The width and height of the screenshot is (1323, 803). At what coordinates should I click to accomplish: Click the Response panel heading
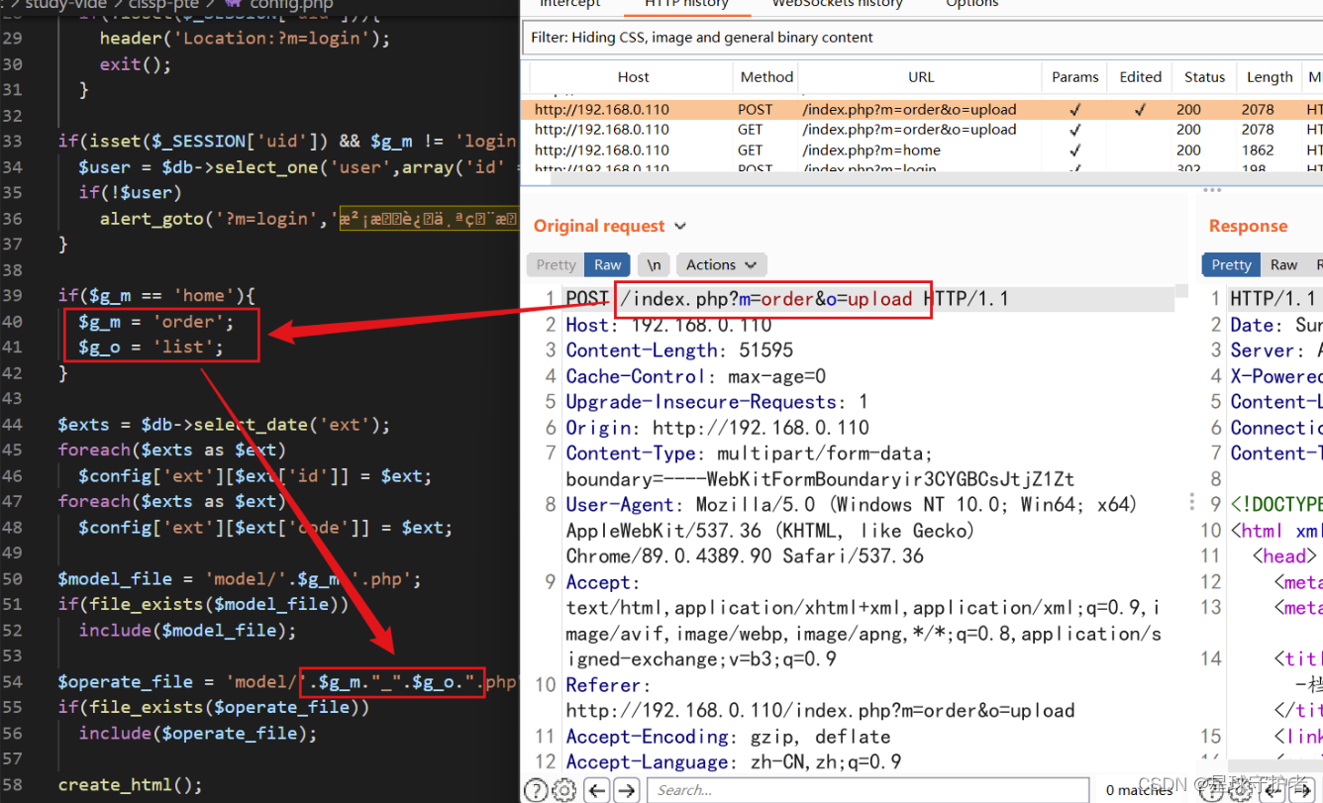pyautogui.click(x=1248, y=226)
